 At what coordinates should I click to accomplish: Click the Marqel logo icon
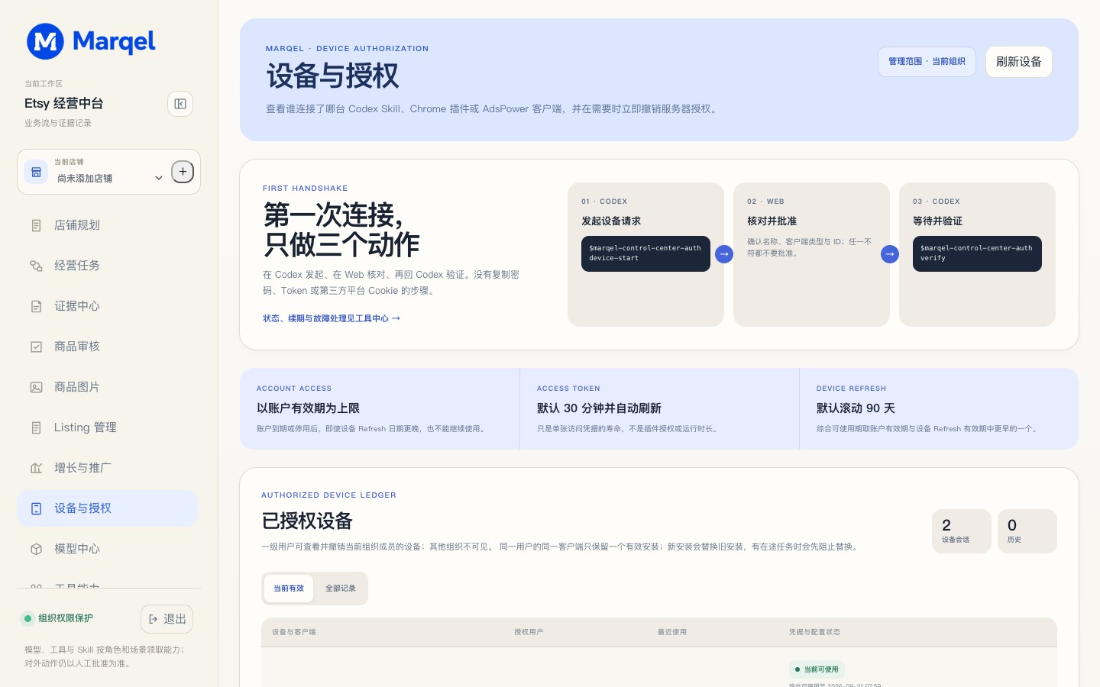45,41
